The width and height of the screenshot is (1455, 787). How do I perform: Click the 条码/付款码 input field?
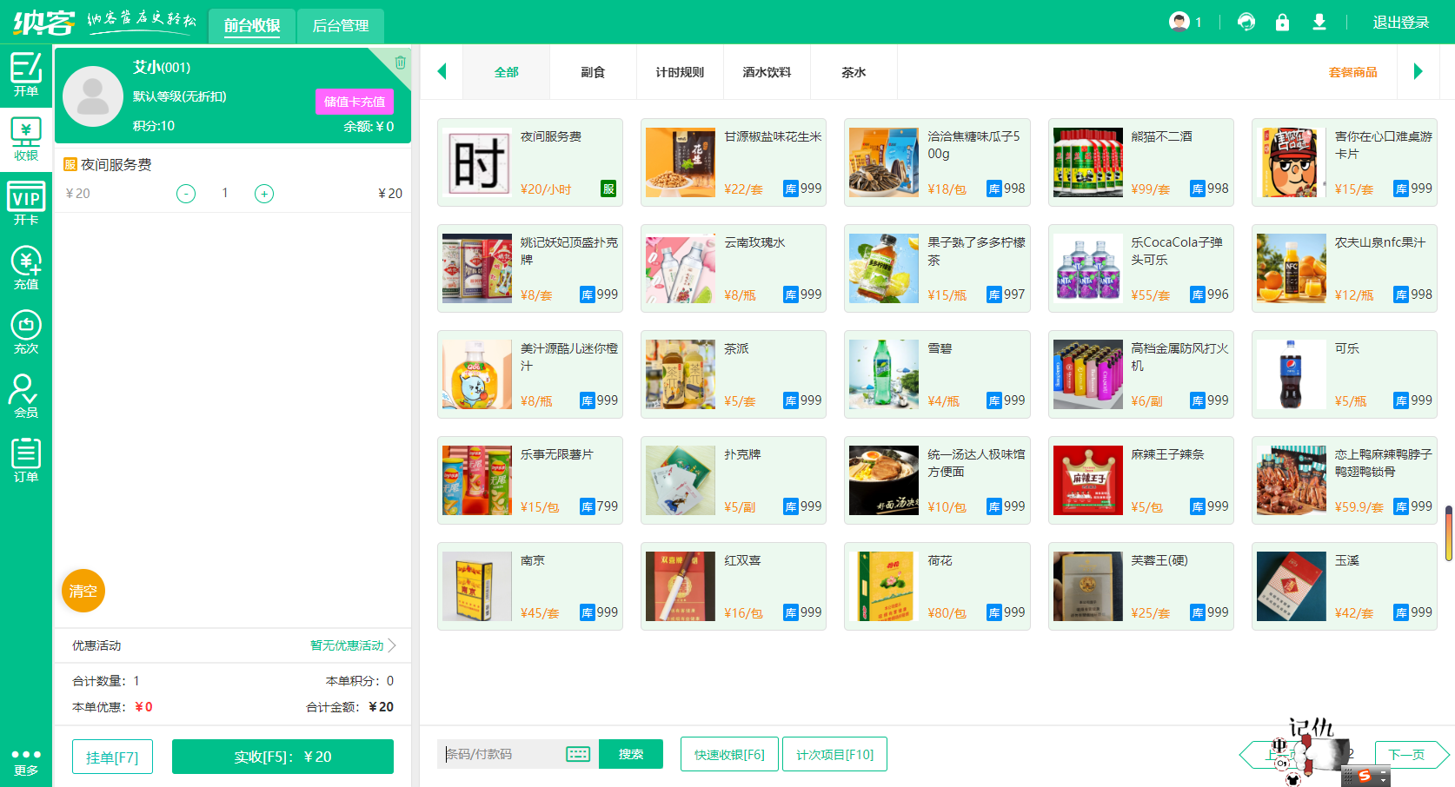click(x=502, y=754)
